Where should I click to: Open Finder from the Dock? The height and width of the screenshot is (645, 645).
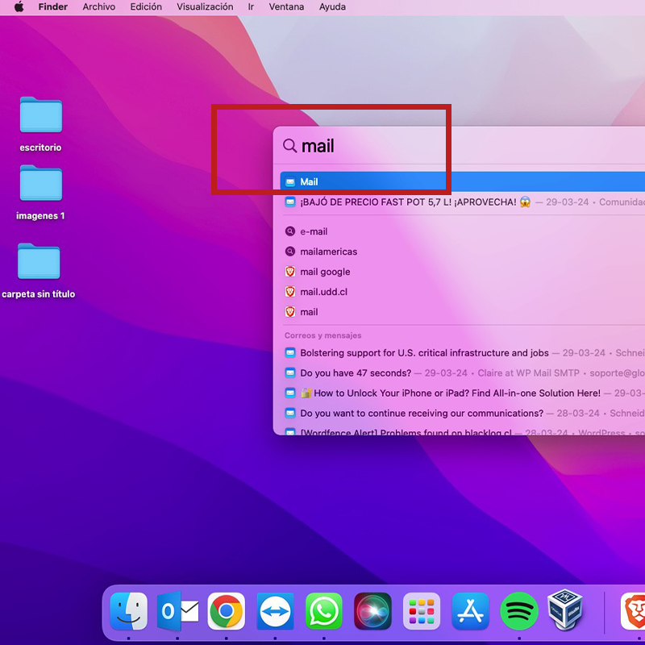[x=129, y=611]
